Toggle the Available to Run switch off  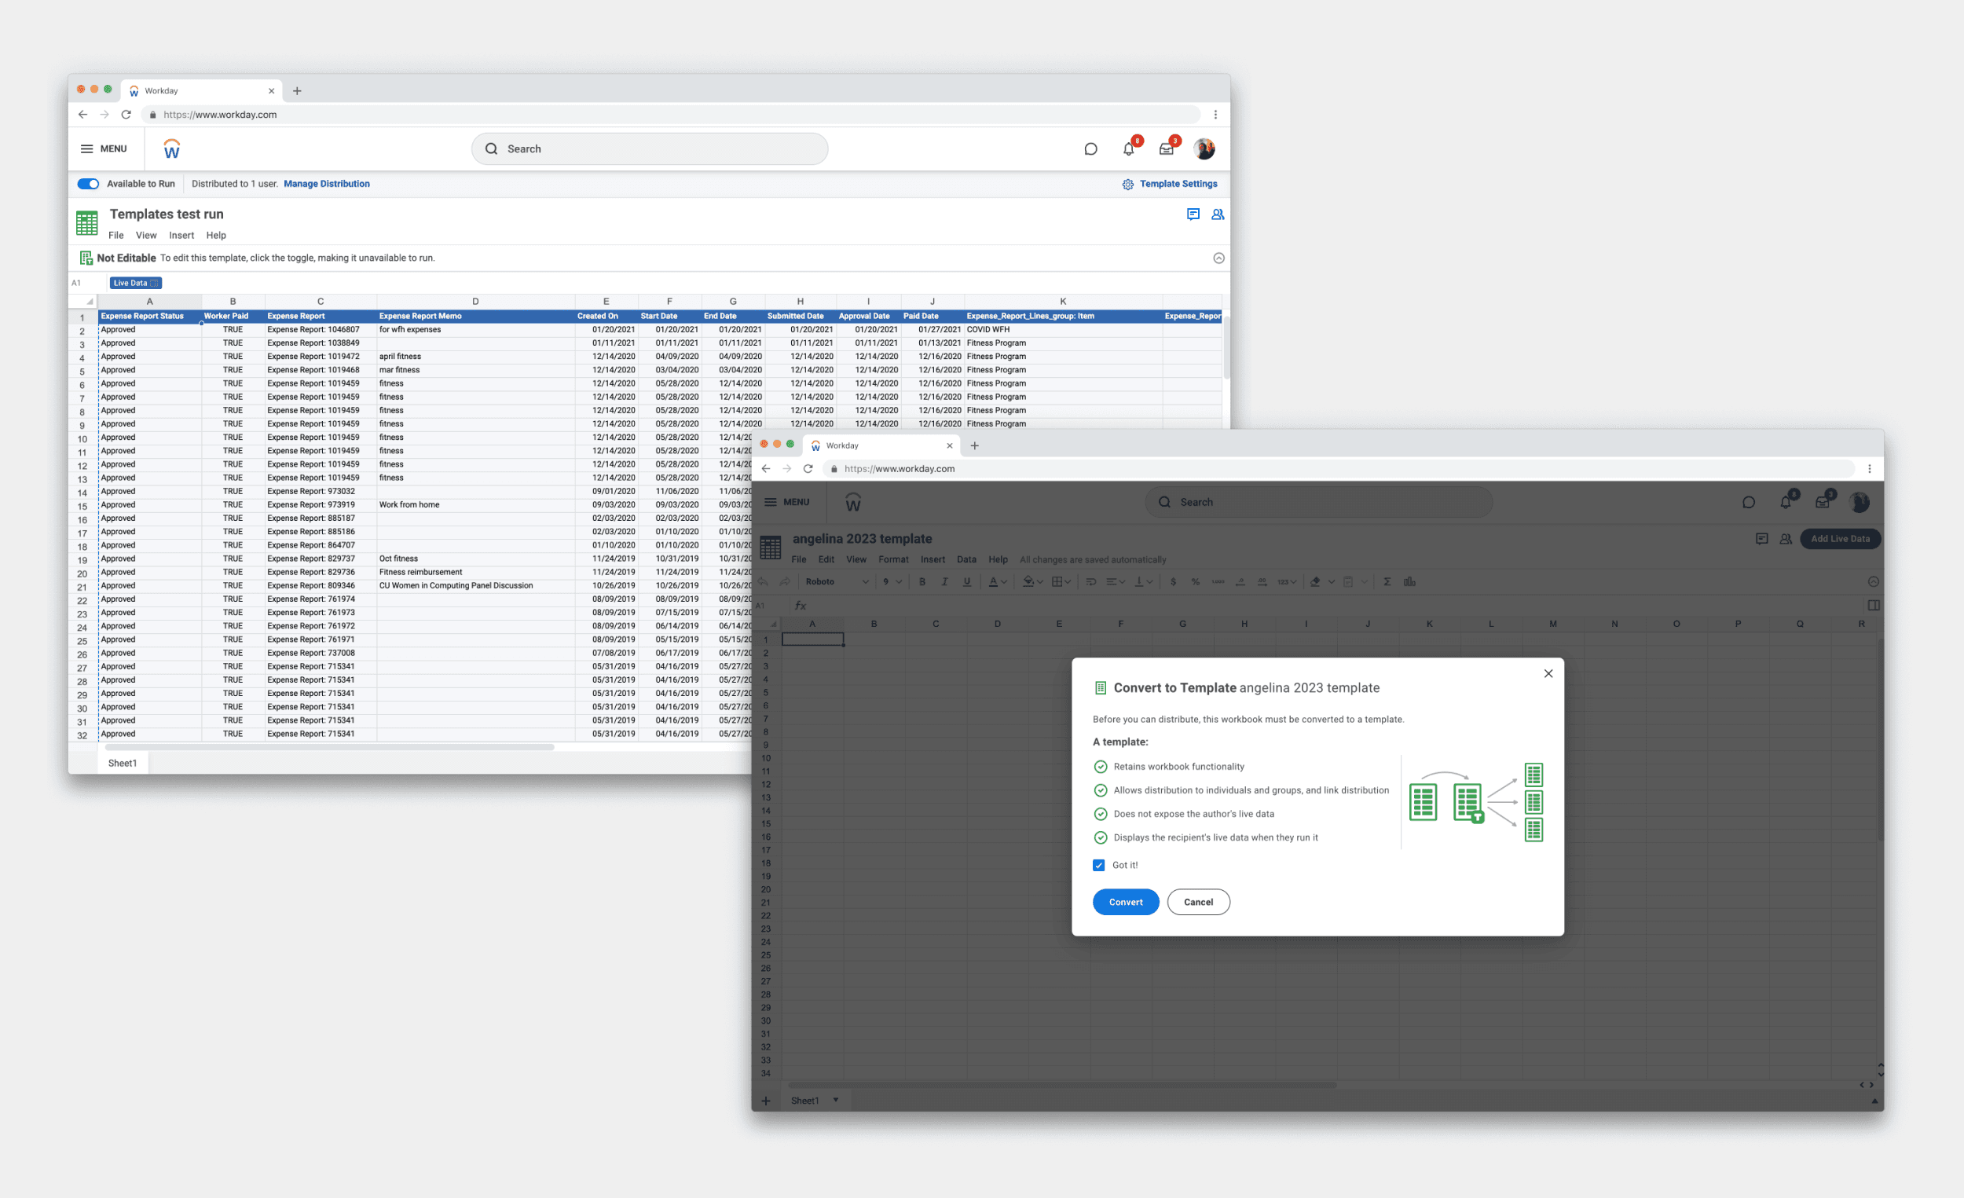[x=89, y=184]
